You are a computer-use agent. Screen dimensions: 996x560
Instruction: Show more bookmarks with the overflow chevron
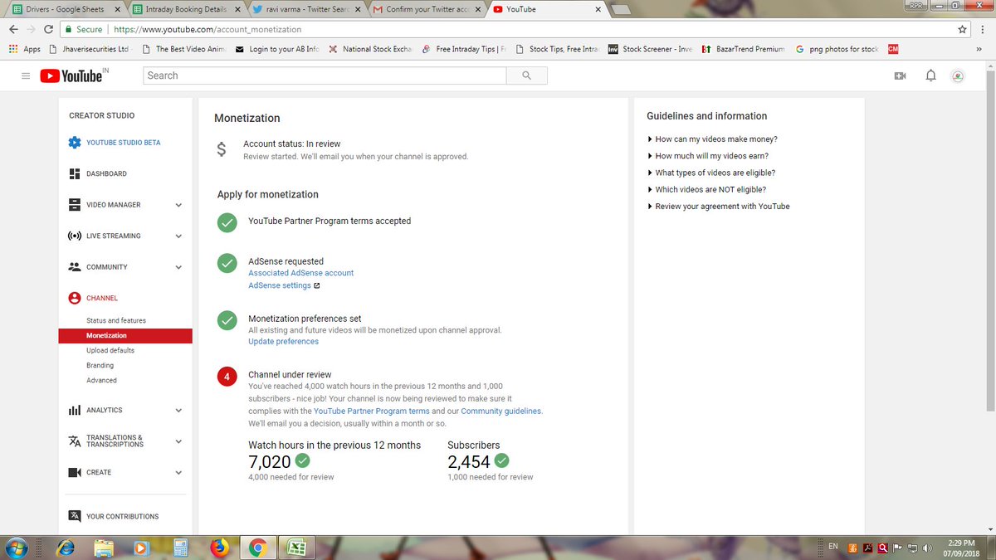979,49
